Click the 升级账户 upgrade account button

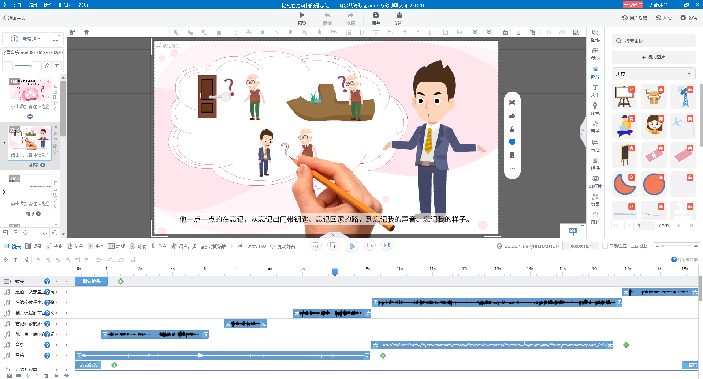633,5
